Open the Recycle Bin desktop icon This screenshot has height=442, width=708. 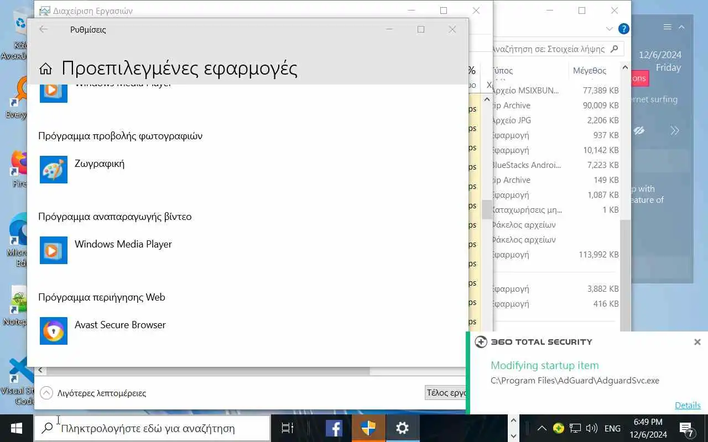[x=18, y=35]
